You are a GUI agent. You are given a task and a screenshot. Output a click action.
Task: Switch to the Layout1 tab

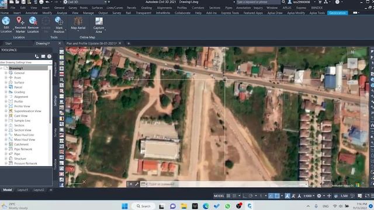[23, 190]
